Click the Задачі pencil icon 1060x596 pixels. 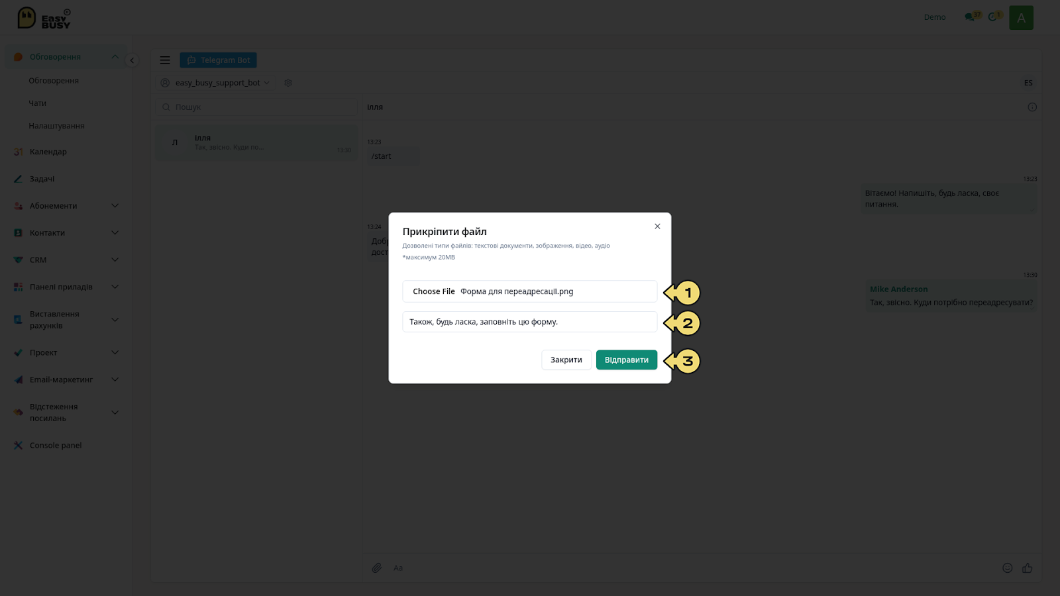(x=18, y=179)
